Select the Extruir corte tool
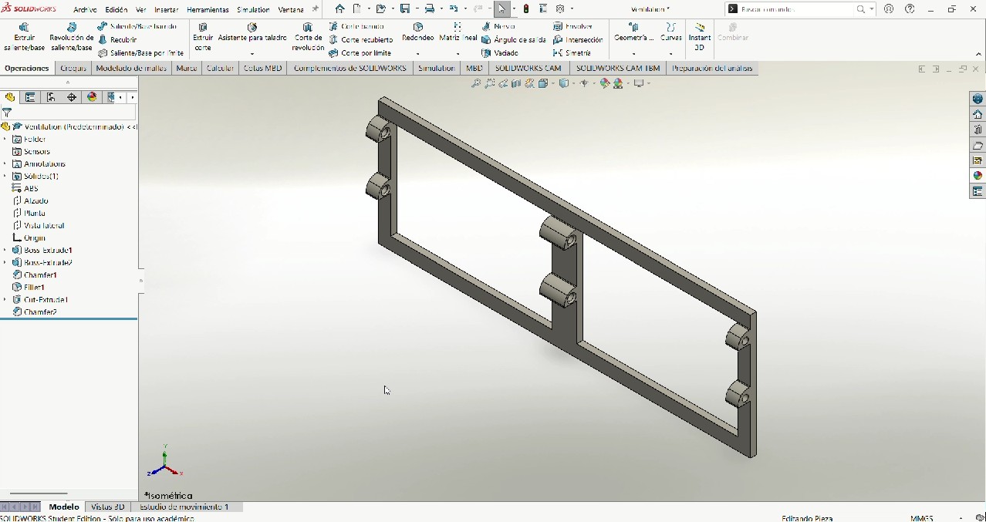The image size is (986, 522). (201, 35)
